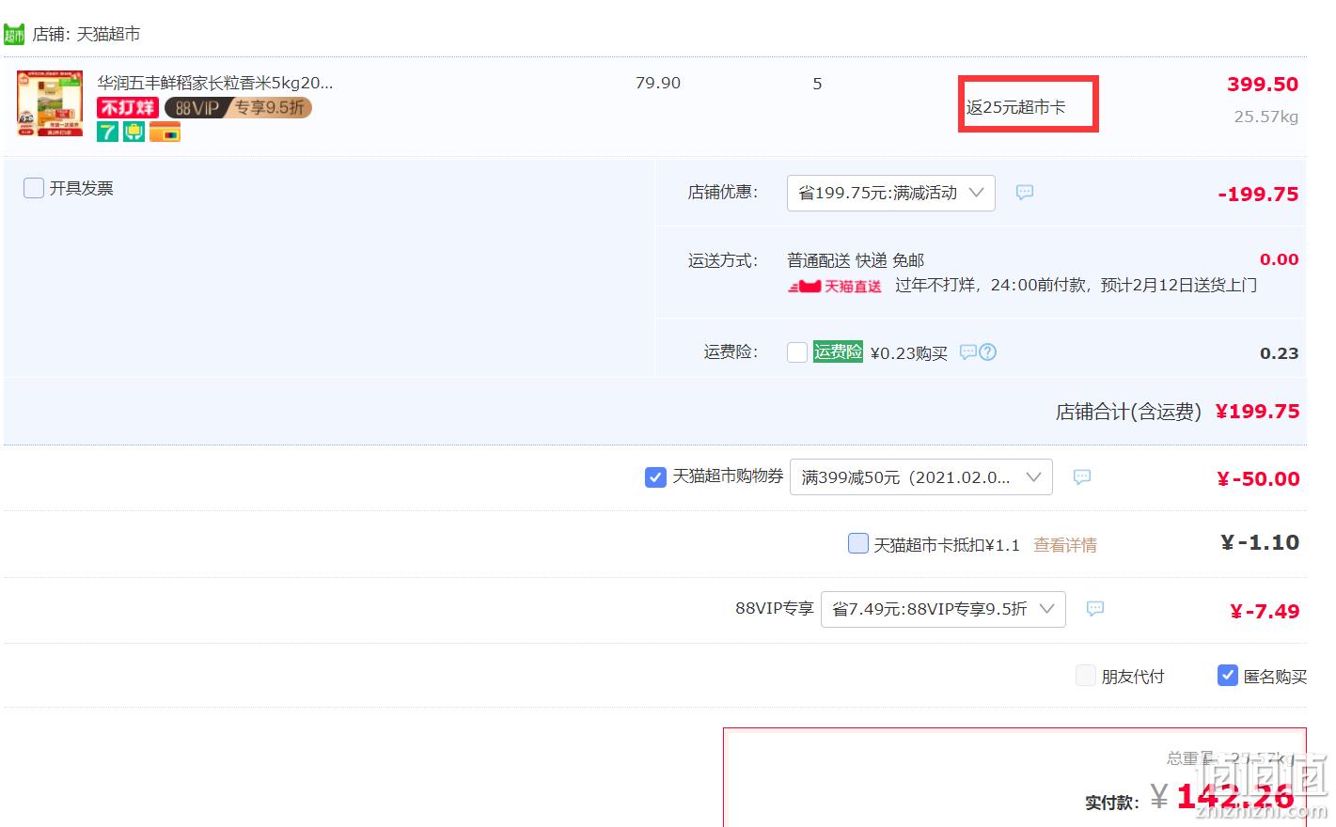The height and width of the screenshot is (827, 1336).
Task: Uncheck the 匿名购买 anonymous purchase checkbox
Action: 1228,675
